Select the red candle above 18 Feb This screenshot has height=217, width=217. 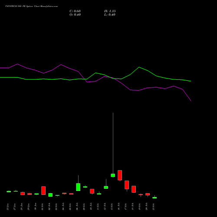click(134, 189)
